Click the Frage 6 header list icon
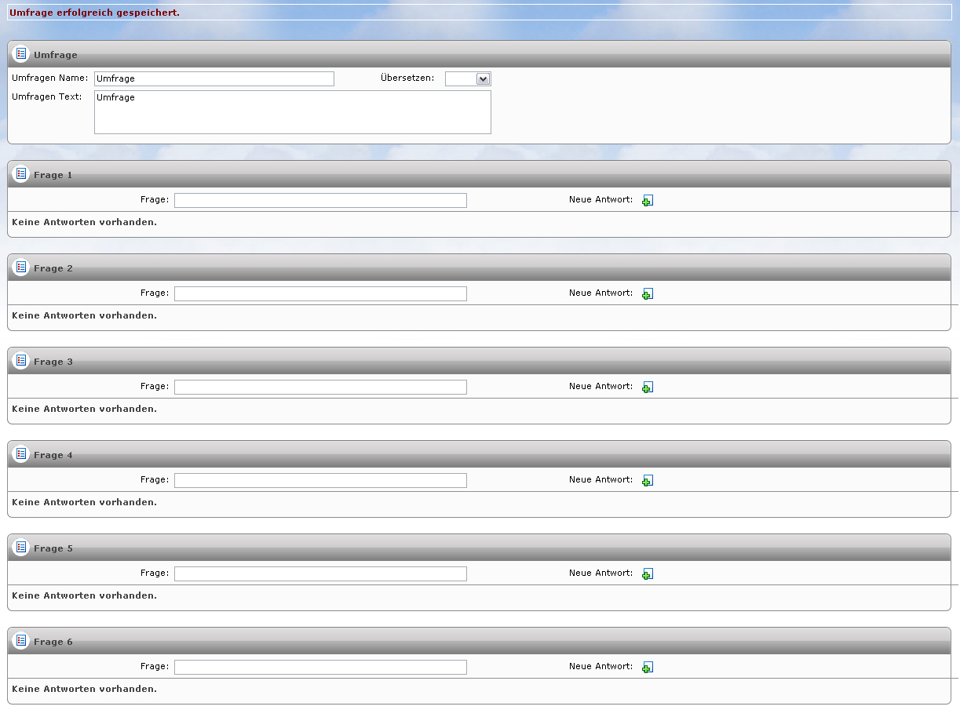The width and height of the screenshot is (960, 710). [21, 640]
